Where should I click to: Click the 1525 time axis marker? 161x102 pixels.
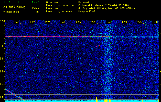[x=78, y=22]
